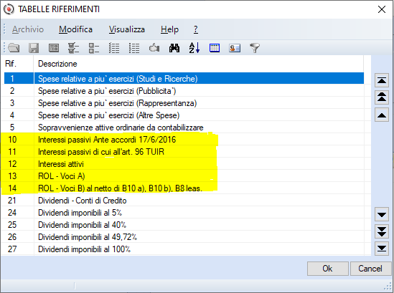Select Dividendi imponibili al 40% row
Viewport: 394px width, 293px height.
[184, 225]
